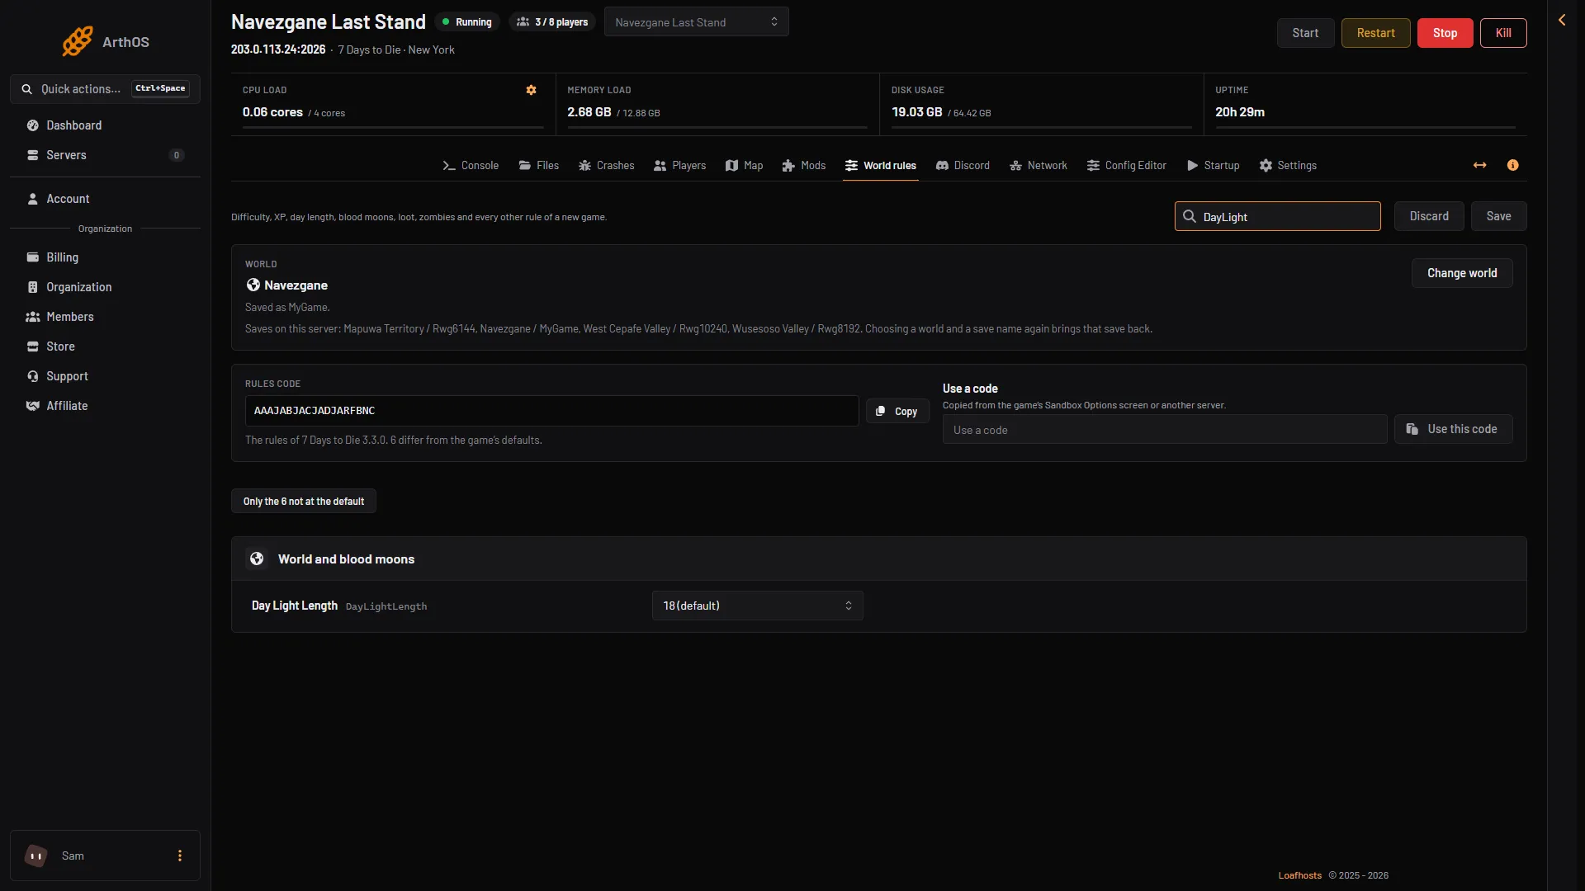1585x891 pixels.
Task: Open the Support page
Action: click(x=105, y=376)
